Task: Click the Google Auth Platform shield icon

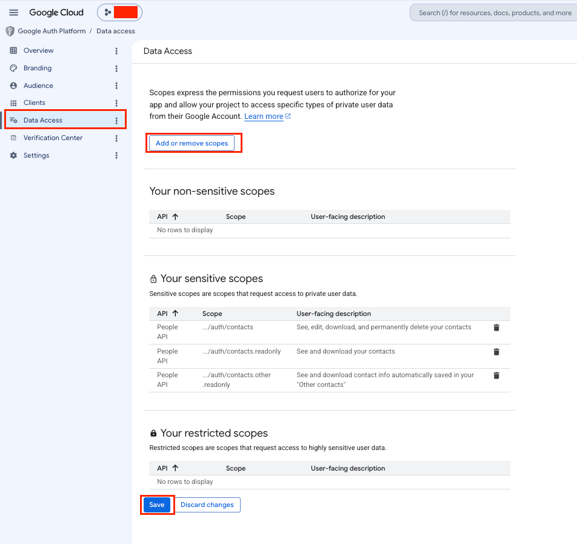Action: [x=10, y=32]
